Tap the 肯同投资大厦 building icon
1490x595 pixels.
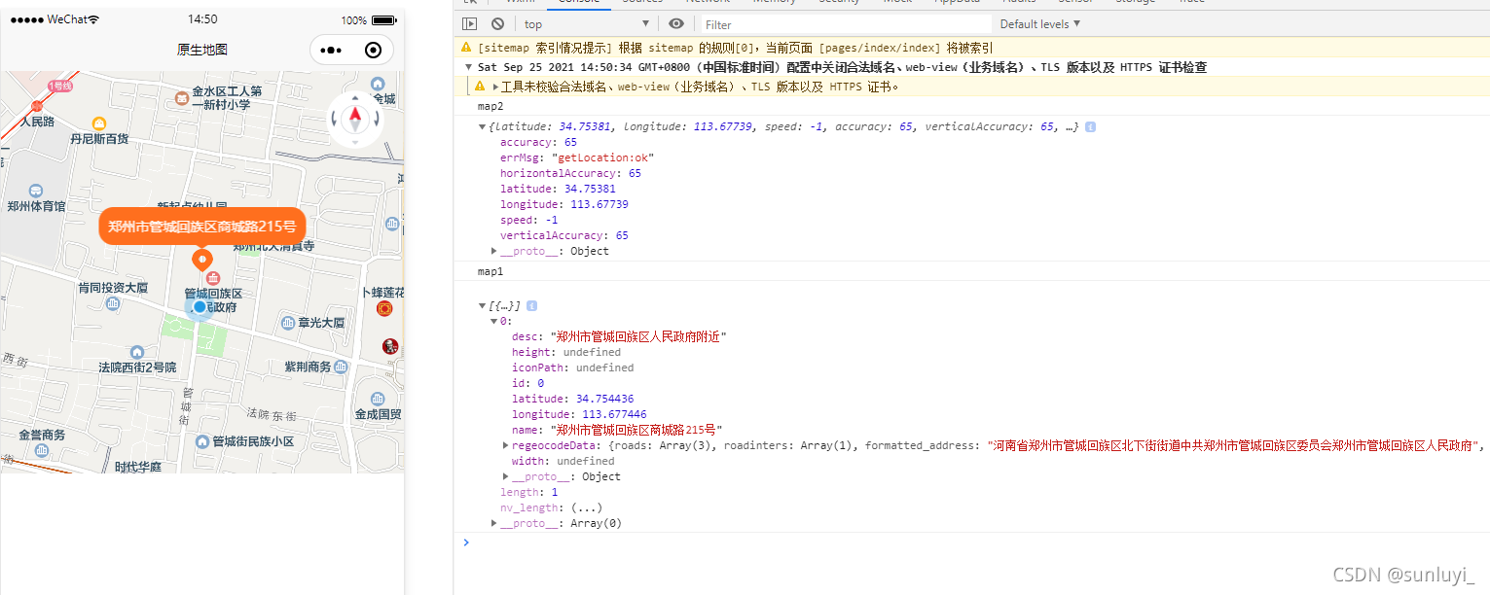click(x=113, y=303)
